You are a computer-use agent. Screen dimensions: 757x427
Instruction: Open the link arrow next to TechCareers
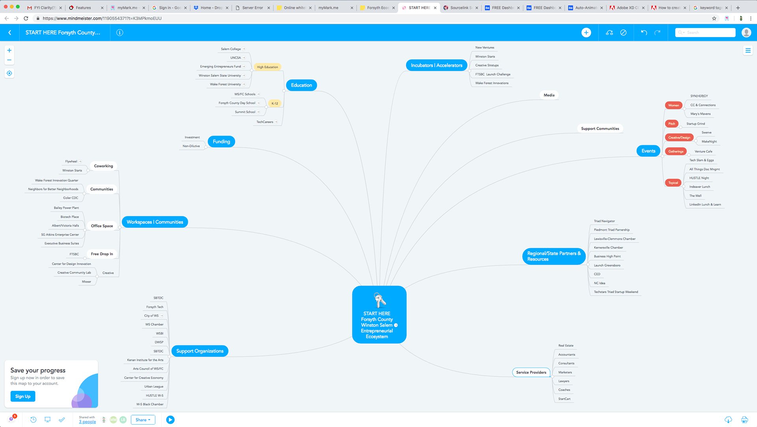click(276, 122)
